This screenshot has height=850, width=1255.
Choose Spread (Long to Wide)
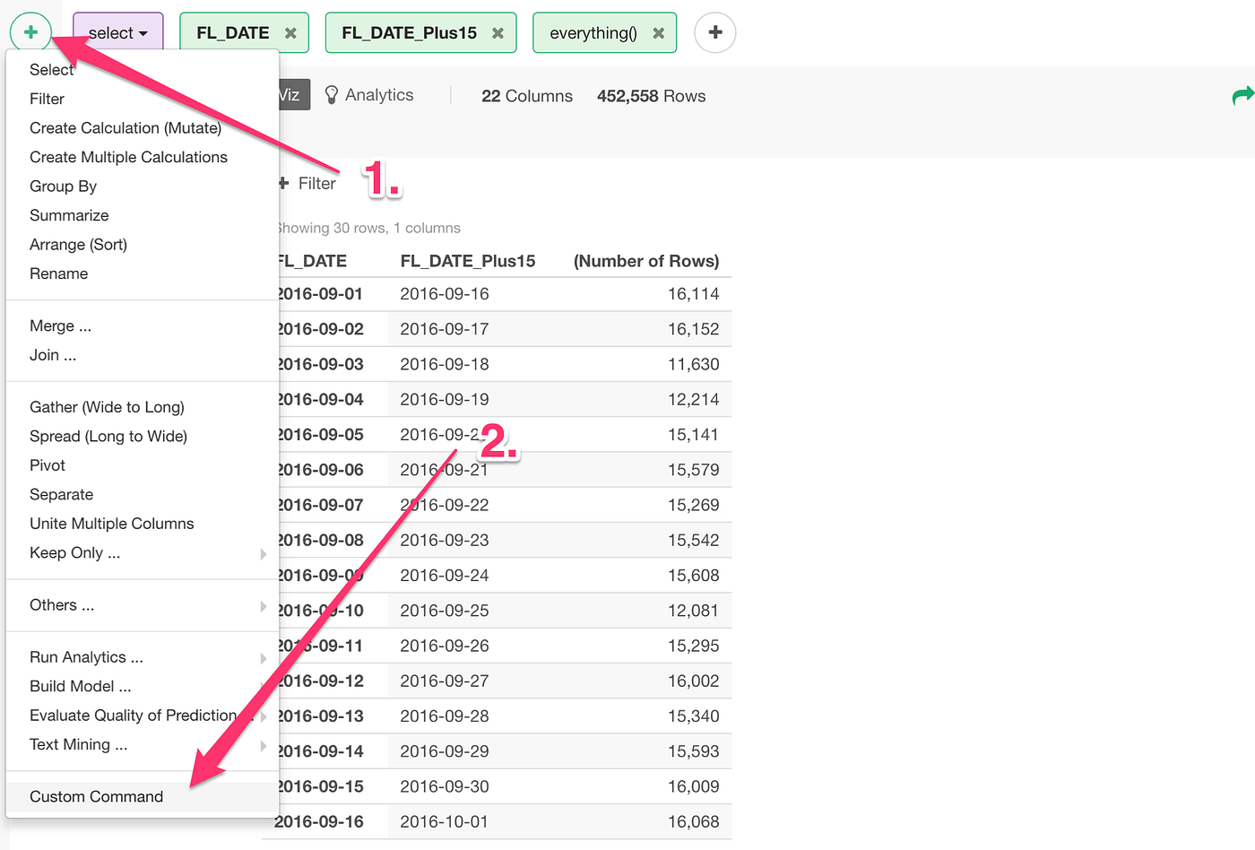click(108, 436)
